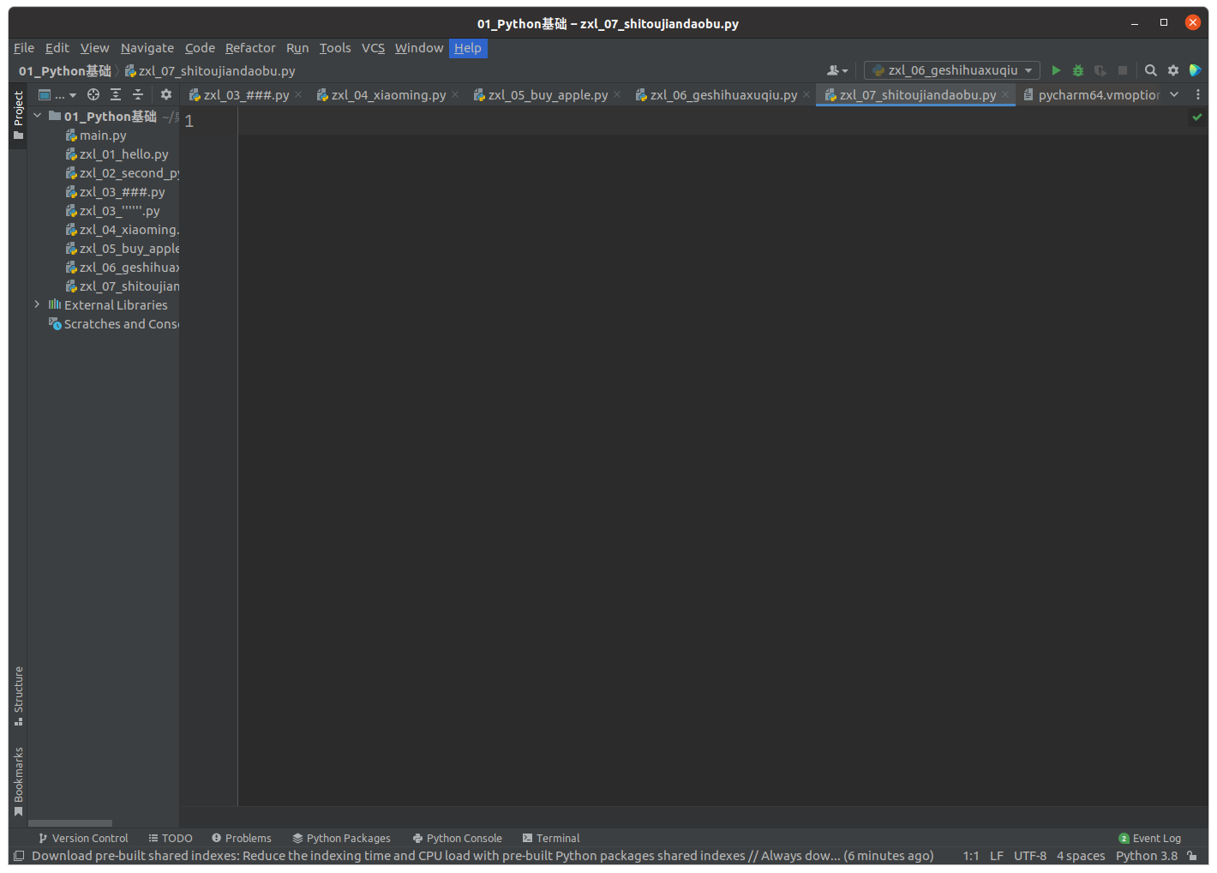
Task: Open the Help menu
Action: coord(468,48)
